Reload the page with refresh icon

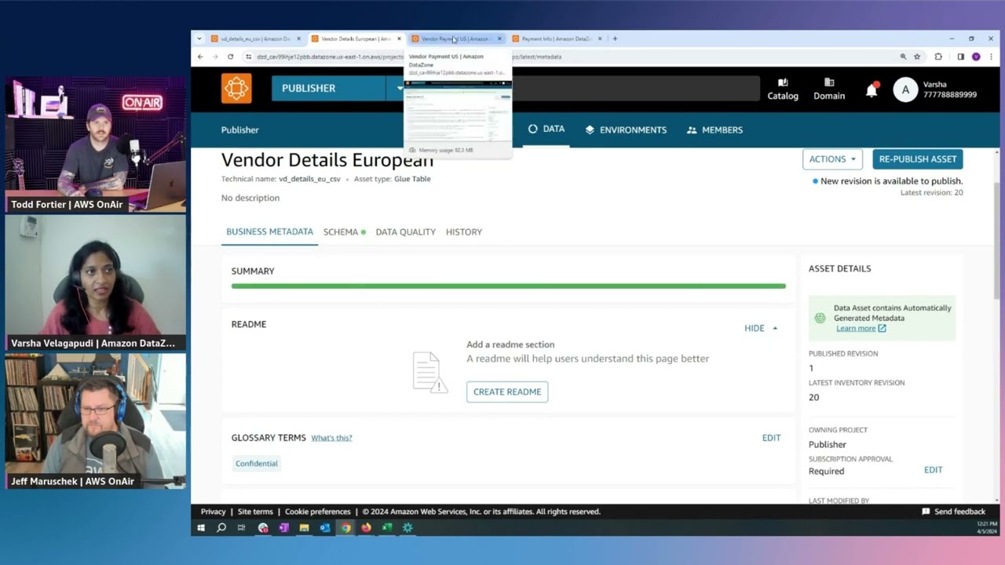pos(230,56)
